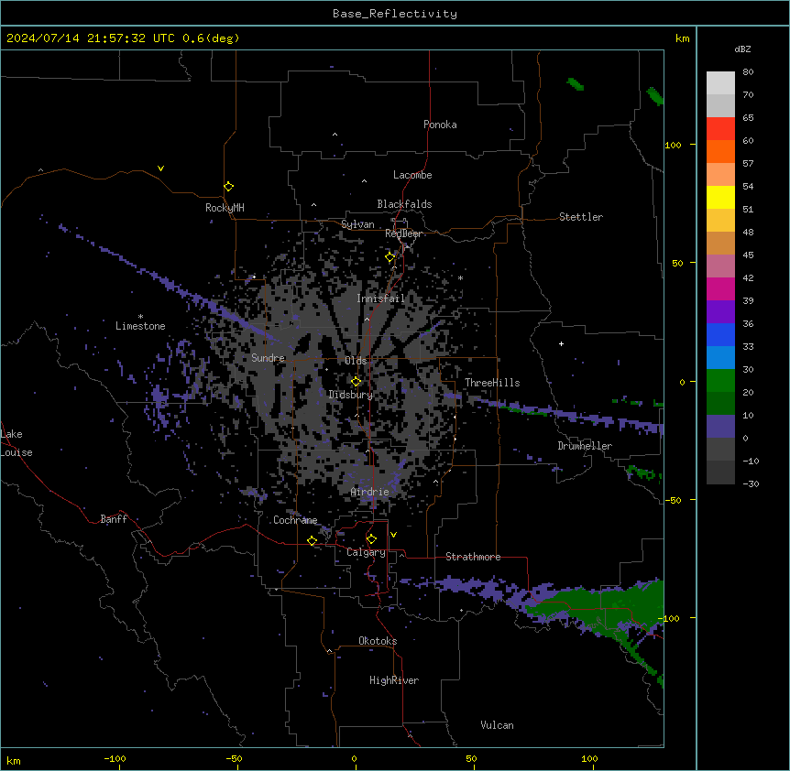Pick the green 20-30 dBZ legend swatch
The width and height of the screenshot is (790, 771).
click(x=720, y=381)
